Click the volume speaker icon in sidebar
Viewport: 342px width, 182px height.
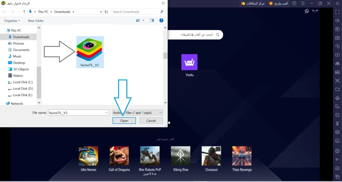(x=337, y=20)
